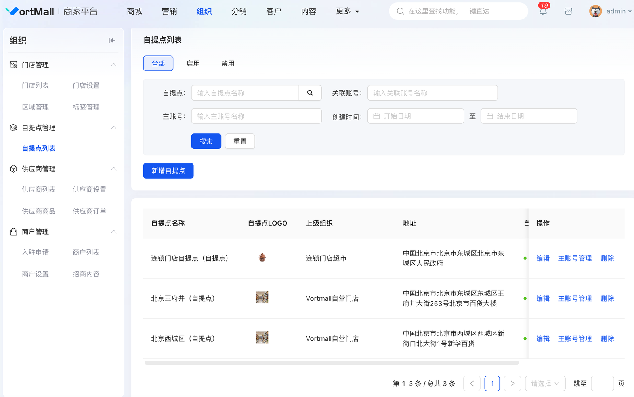The image size is (634, 397).
Task: Click 主账号管理 for 北京王府井 row
Action: pos(575,298)
